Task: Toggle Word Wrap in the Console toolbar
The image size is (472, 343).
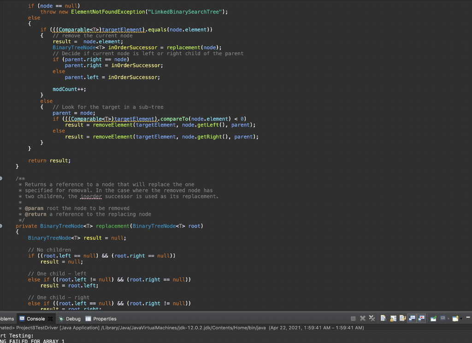Action: 402,318
